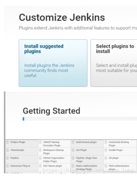Click the spinner icon next to Pipeline
Viewport: 137px width, 176px height.
[8, 158]
